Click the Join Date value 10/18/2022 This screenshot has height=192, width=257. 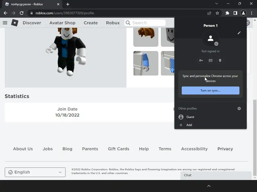click(67, 115)
